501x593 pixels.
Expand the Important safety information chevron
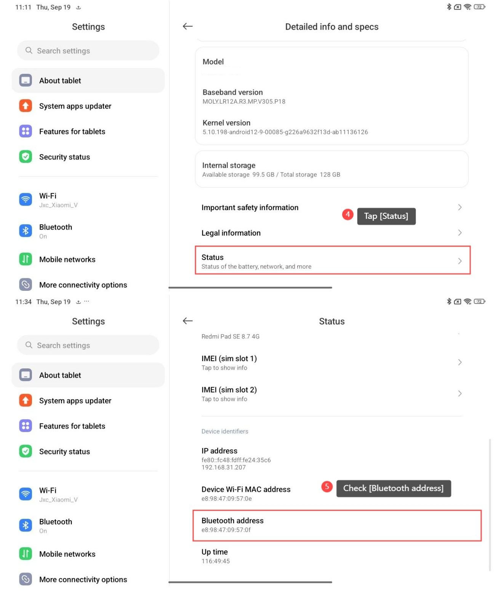460,207
